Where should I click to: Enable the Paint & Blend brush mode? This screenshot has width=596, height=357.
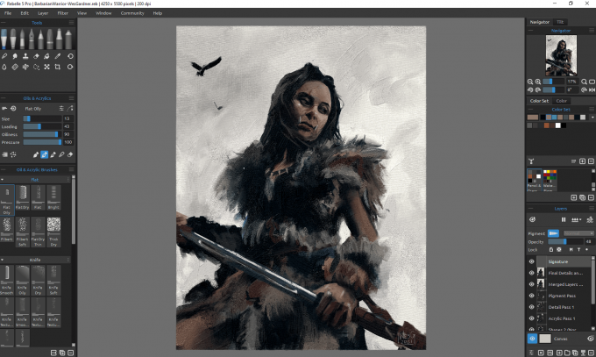click(x=44, y=154)
